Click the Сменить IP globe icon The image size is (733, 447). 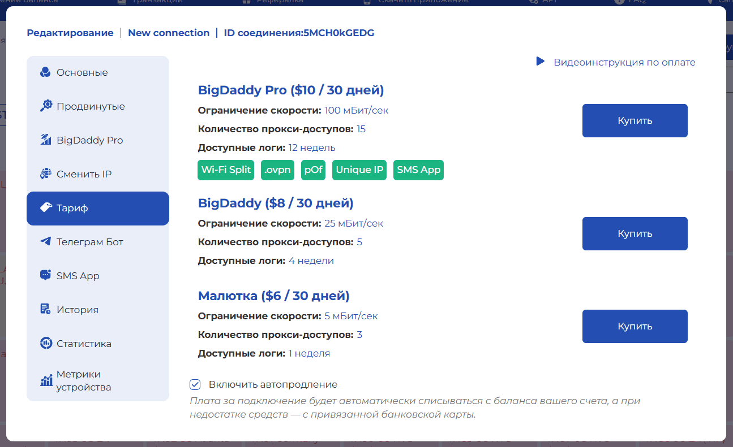click(45, 174)
